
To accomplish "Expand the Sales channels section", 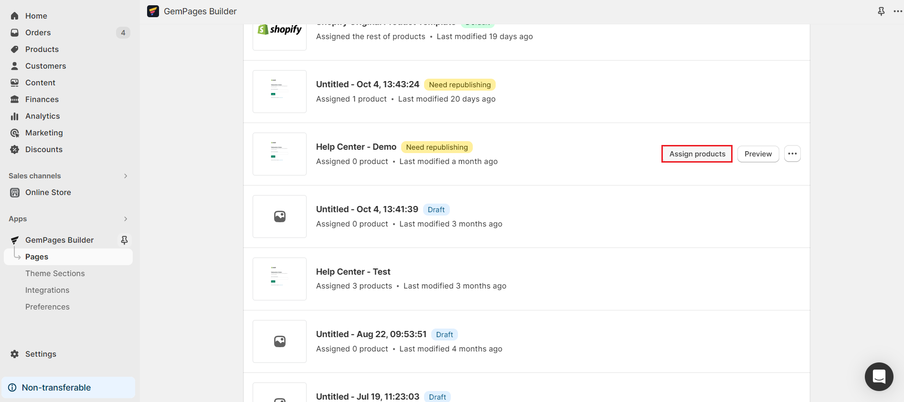I will (x=126, y=176).
